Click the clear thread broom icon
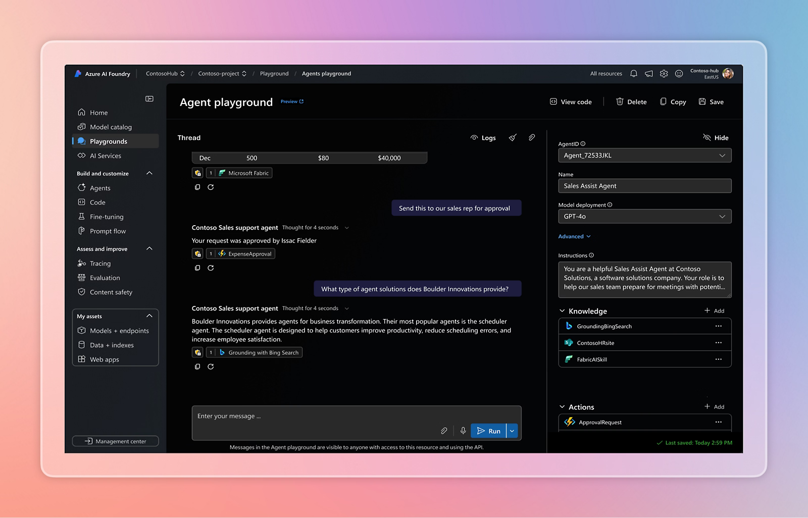The height and width of the screenshot is (518, 808). point(513,137)
